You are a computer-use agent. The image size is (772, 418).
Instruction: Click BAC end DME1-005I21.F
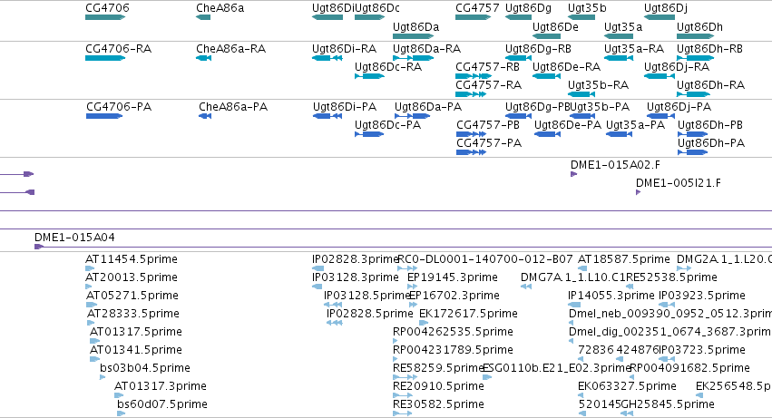tap(638, 192)
